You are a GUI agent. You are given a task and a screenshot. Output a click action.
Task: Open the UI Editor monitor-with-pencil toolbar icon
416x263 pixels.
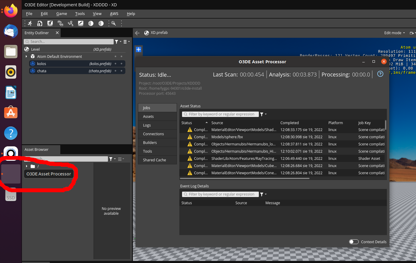point(81,23)
